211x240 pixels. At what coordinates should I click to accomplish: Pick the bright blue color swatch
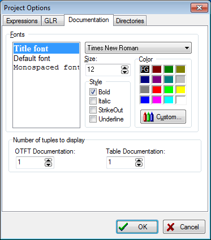click(145, 100)
